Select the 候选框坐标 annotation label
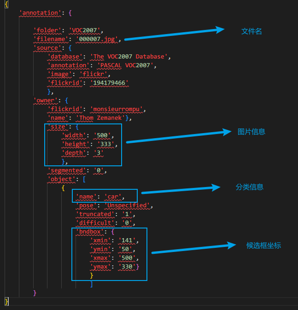Image resolution: width=298 pixels, height=310 pixels. pos(263,246)
